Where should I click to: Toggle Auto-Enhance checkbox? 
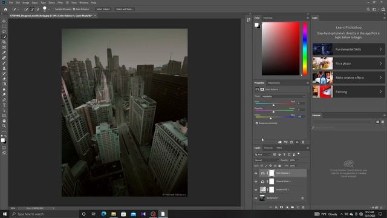(x=74, y=9)
